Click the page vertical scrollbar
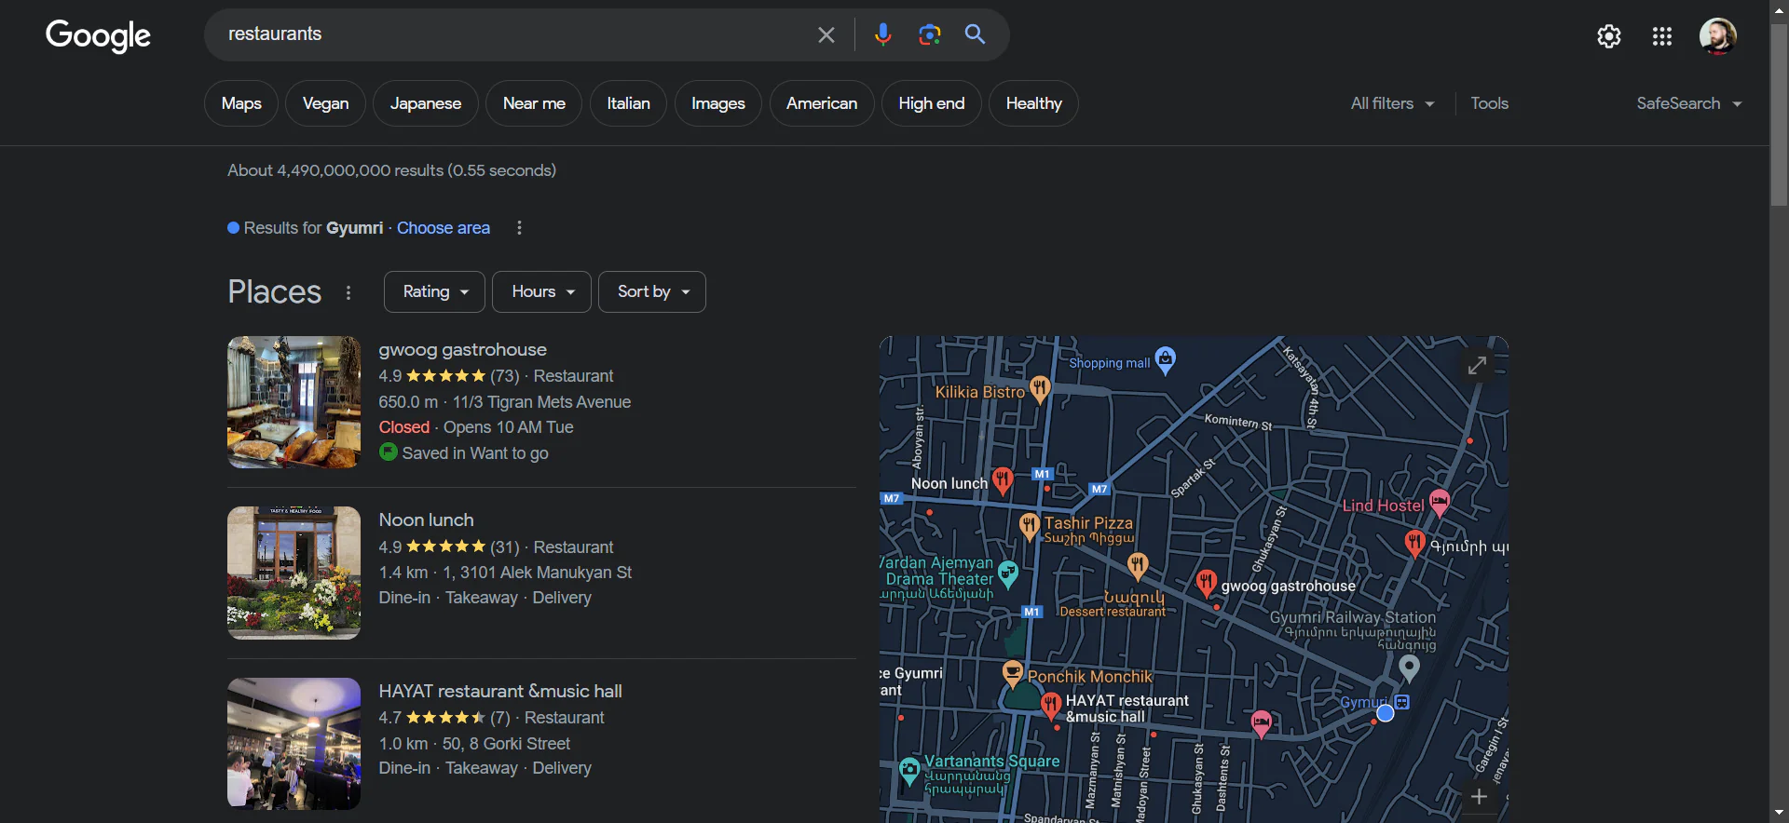This screenshot has width=1789, height=823. tap(1780, 115)
